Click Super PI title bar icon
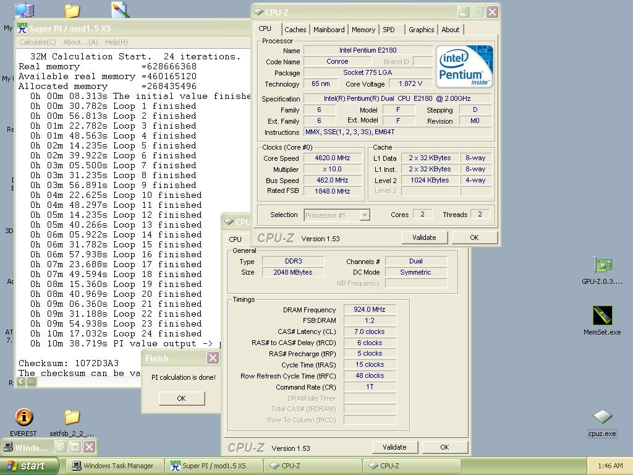Viewport: 633px width, 475px height. (22, 28)
